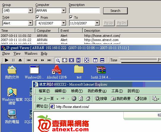Image resolution: width=161 pixels, height=132 pixels.
Task: Click the Play button in viewer toolbar
Action: (7, 60)
